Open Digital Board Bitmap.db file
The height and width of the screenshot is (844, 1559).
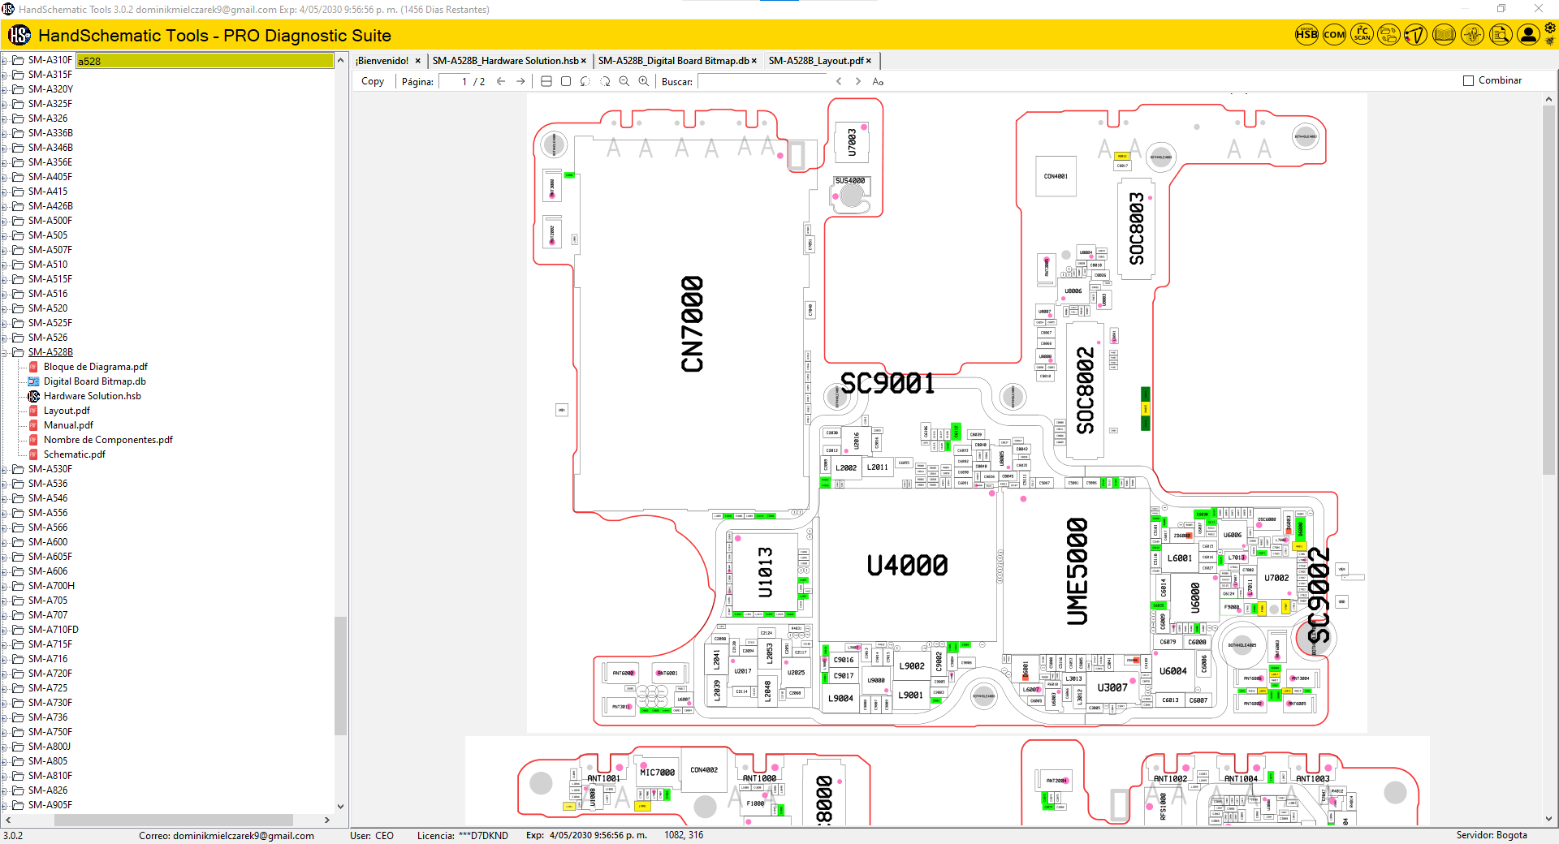click(95, 381)
